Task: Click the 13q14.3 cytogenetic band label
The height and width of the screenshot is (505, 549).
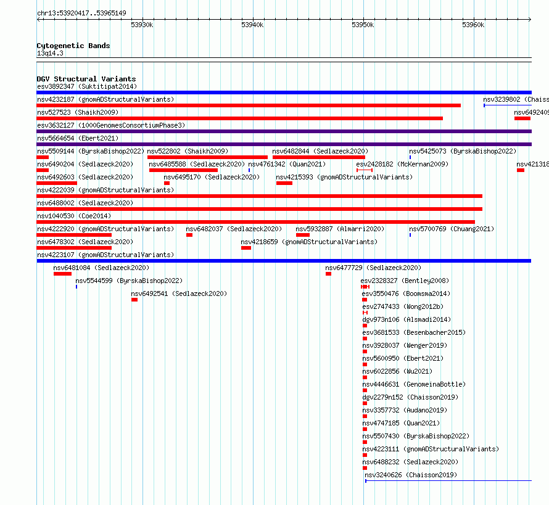Action: (x=50, y=53)
